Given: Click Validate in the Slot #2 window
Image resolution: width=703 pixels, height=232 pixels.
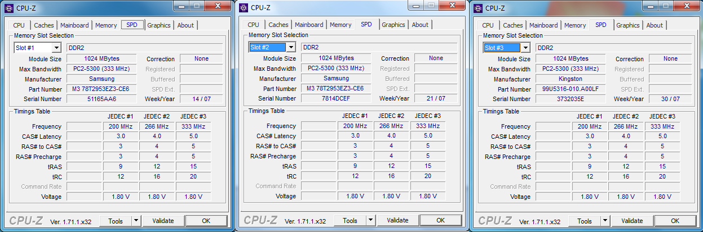Looking at the screenshot, I should (397, 220).
